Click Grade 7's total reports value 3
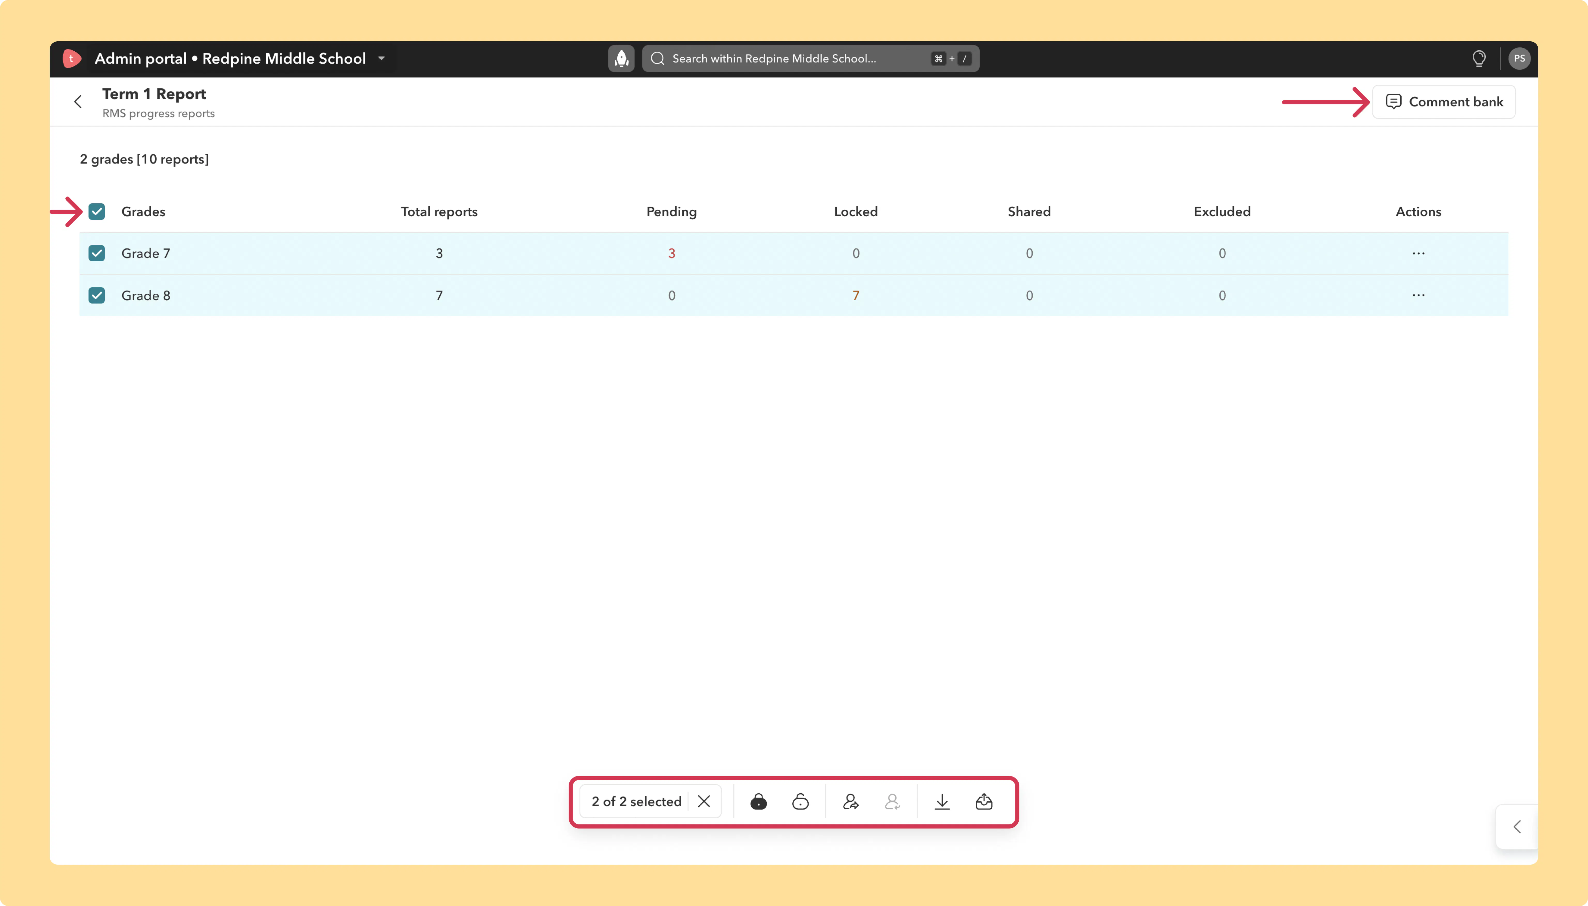The image size is (1588, 906). point(439,253)
